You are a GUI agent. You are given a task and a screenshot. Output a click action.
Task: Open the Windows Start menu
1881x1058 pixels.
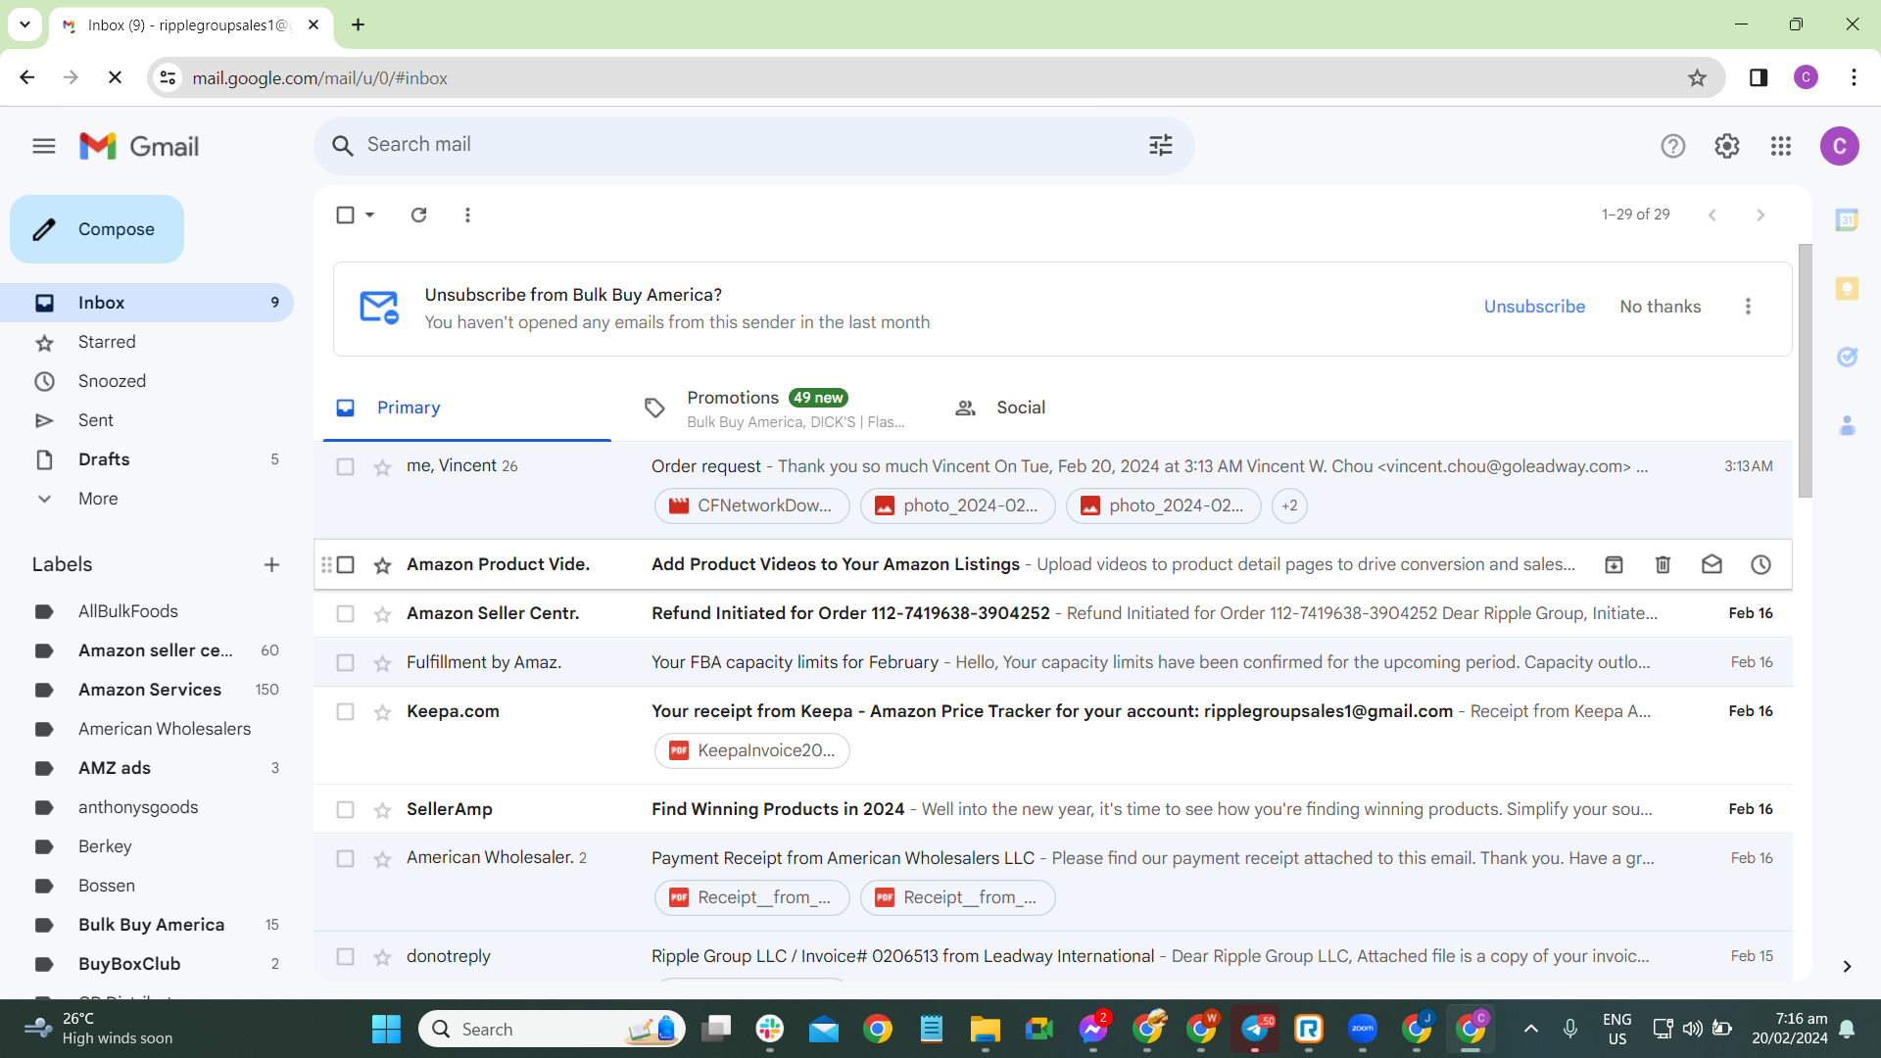pyautogui.click(x=386, y=1029)
